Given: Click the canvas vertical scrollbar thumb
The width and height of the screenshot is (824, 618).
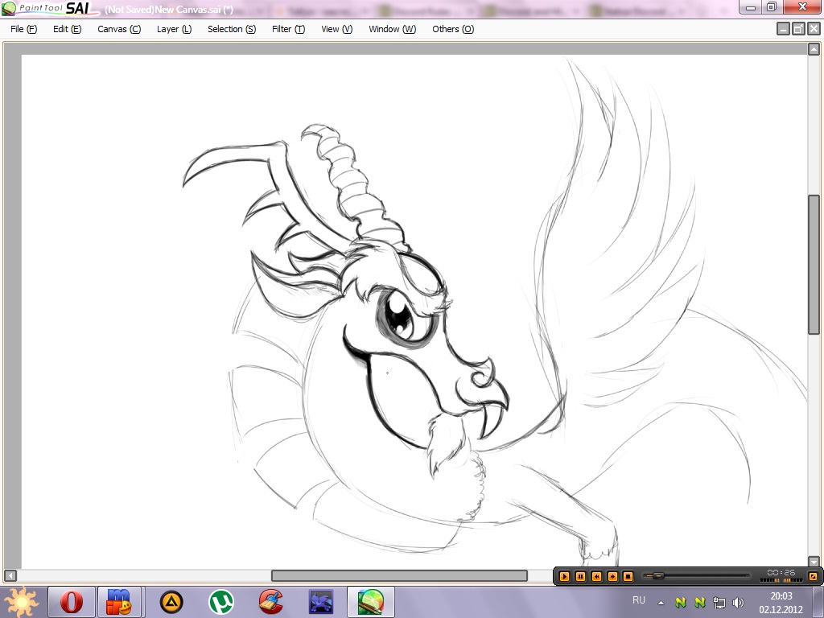Looking at the screenshot, I should point(814,264).
